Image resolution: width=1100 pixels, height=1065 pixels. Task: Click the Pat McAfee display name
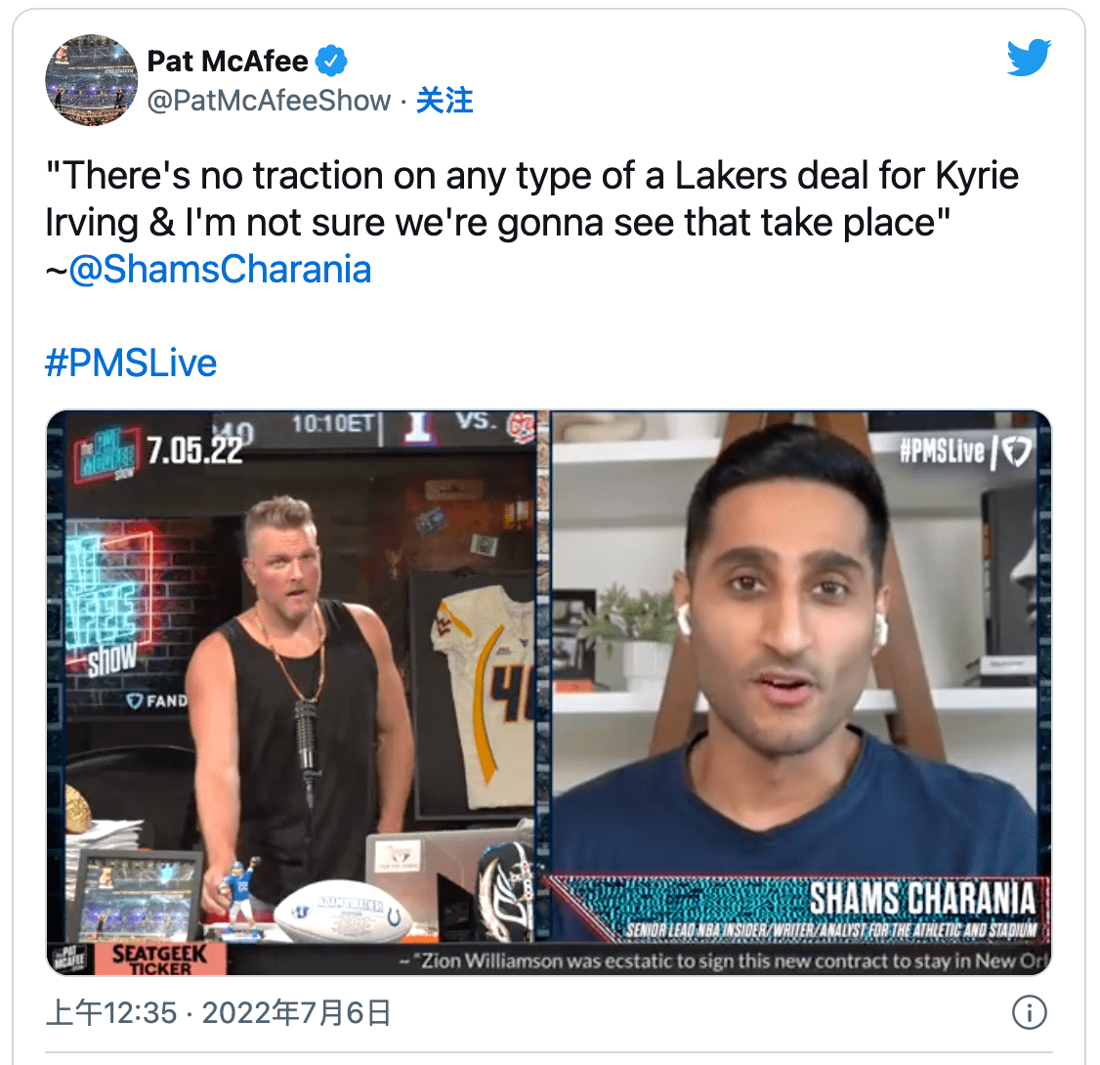(228, 61)
